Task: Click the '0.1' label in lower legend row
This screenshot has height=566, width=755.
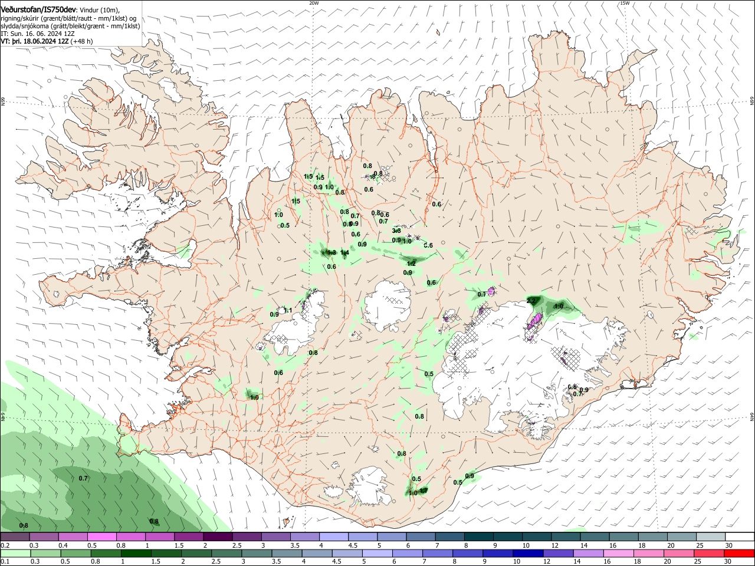Action: pyautogui.click(x=5, y=562)
